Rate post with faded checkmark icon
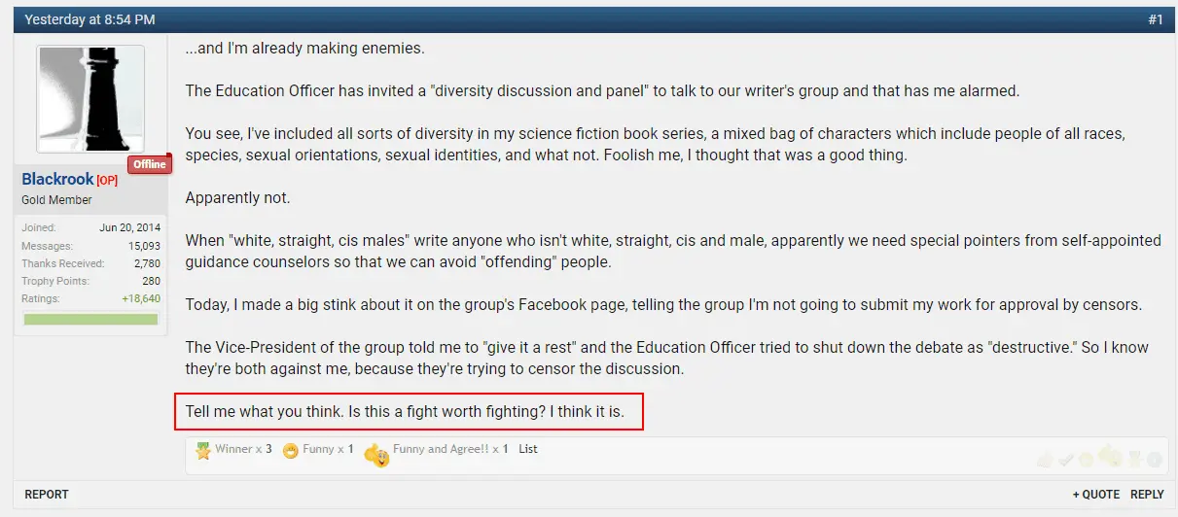Screen dimensions: 1178x517 click(x=1066, y=460)
